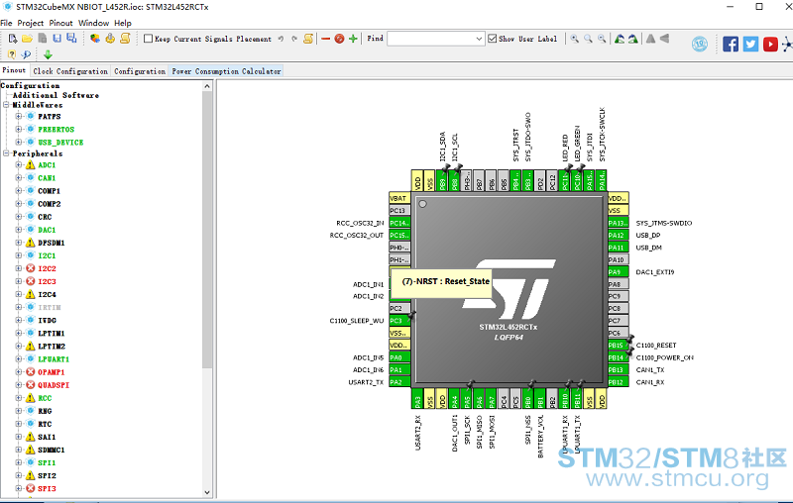Viewport: 793px width, 503px height.
Task: Expand the LPUART1 peripheral node
Action: pos(19,359)
